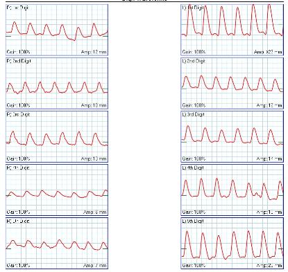Select the right 4th Digit waveform panel
The height and width of the screenshot is (272, 288).
tap(57, 190)
